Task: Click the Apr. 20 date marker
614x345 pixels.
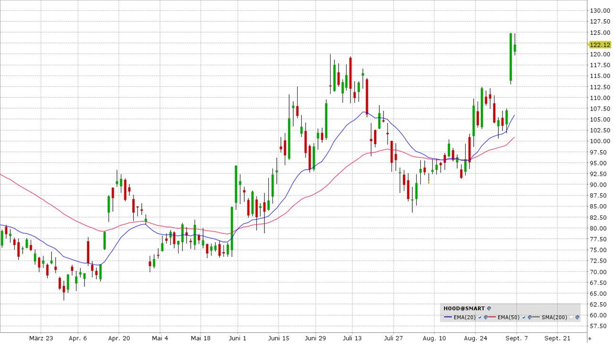Action: click(x=119, y=338)
